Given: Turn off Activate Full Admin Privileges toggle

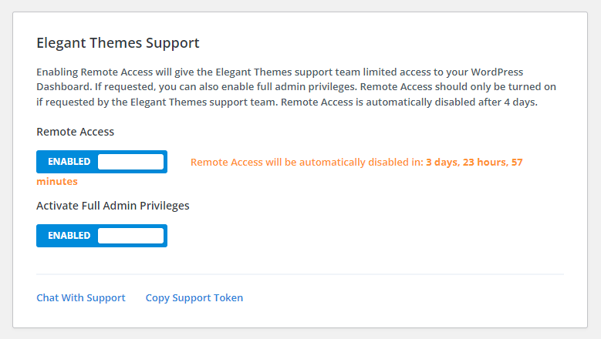Looking at the screenshot, I should (x=102, y=235).
